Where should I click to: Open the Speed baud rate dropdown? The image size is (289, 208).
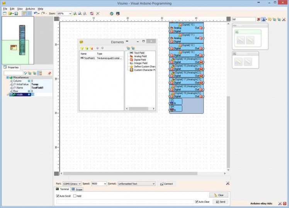(x=105, y=184)
